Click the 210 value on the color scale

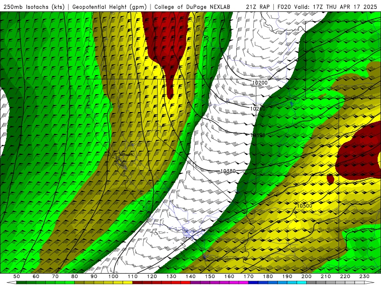click(x=326, y=276)
